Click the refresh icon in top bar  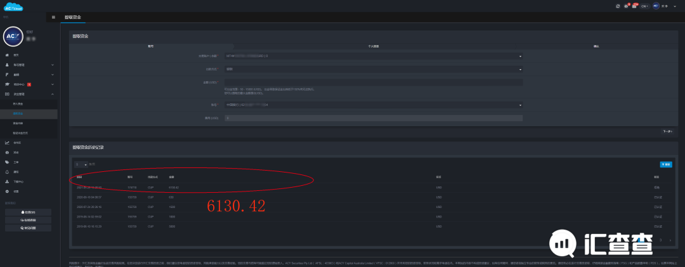618,6
